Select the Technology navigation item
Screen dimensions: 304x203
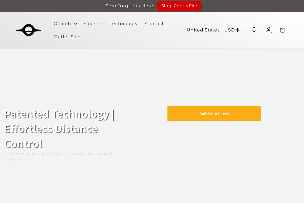(x=124, y=24)
